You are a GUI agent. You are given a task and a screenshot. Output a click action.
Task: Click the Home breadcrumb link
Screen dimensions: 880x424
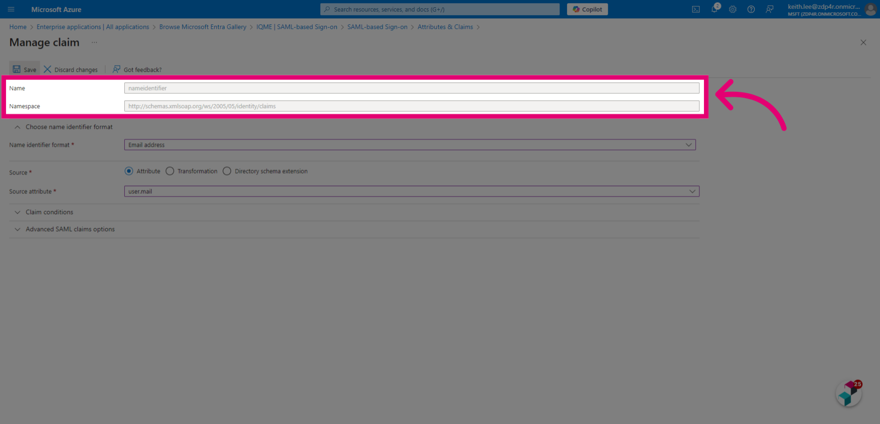coord(18,27)
